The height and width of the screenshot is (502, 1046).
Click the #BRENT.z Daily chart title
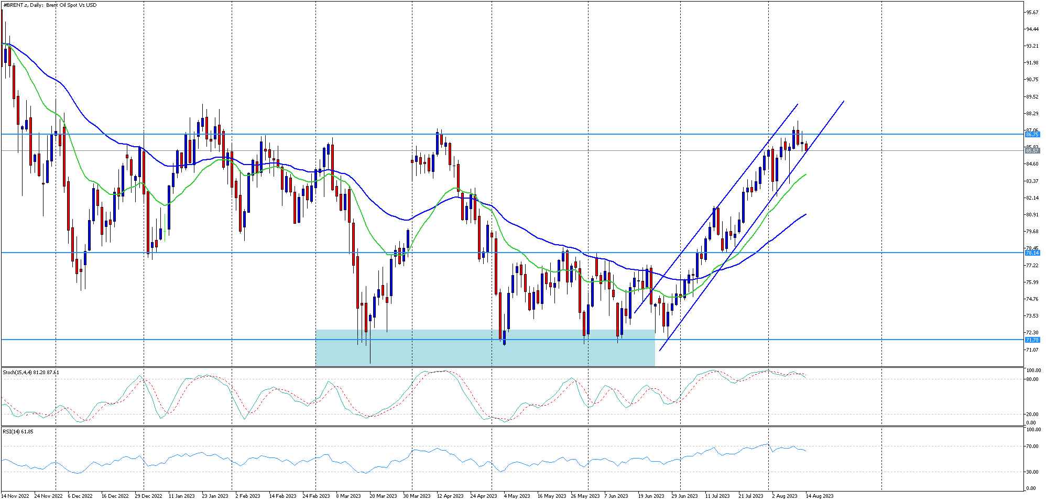50,5
